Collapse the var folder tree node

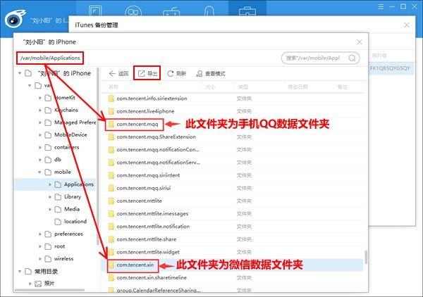[x=30, y=86]
